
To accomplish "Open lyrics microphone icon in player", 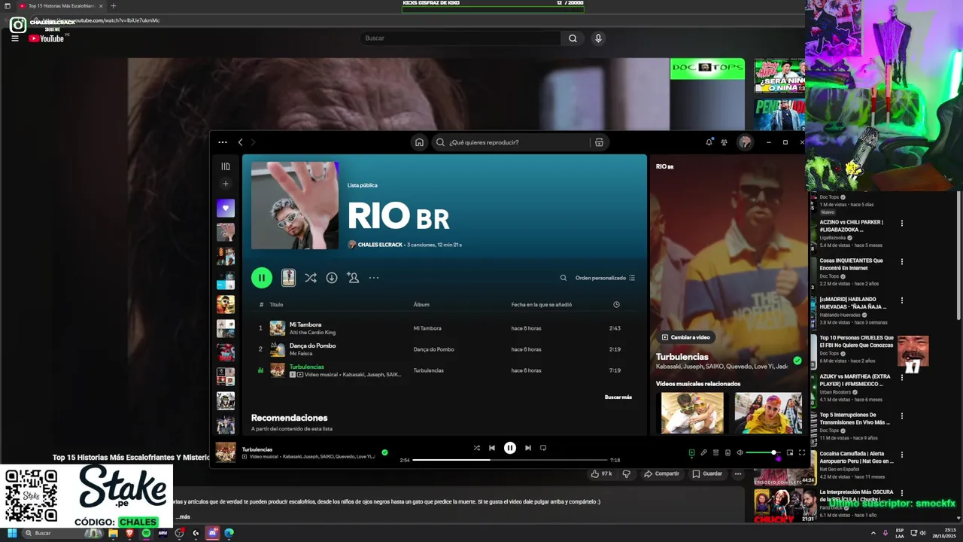I will coord(703,452).
